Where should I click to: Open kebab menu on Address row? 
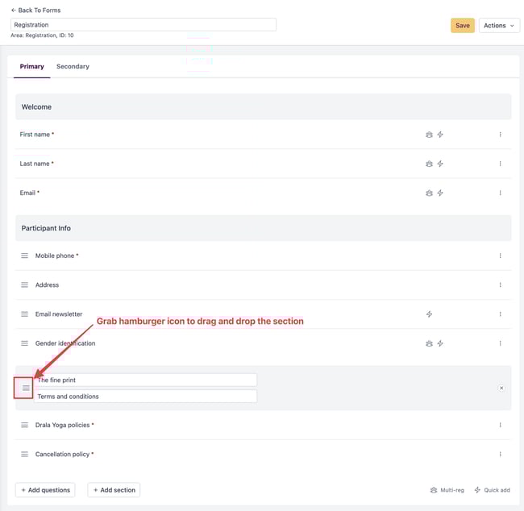501,285
